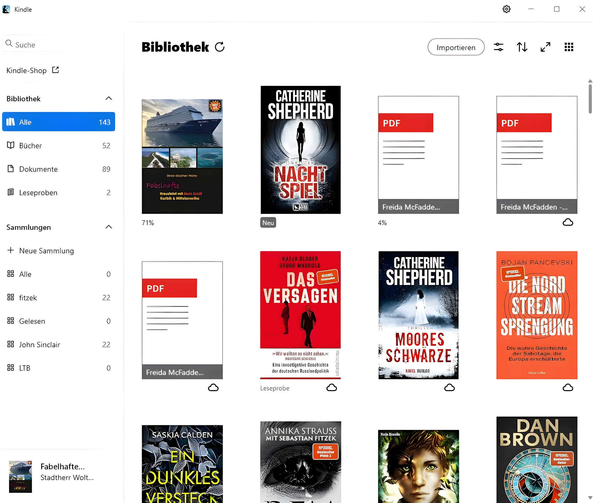Click the scrollbar up arrow
This screenshot has width=593, height=503.
(590, 81)
